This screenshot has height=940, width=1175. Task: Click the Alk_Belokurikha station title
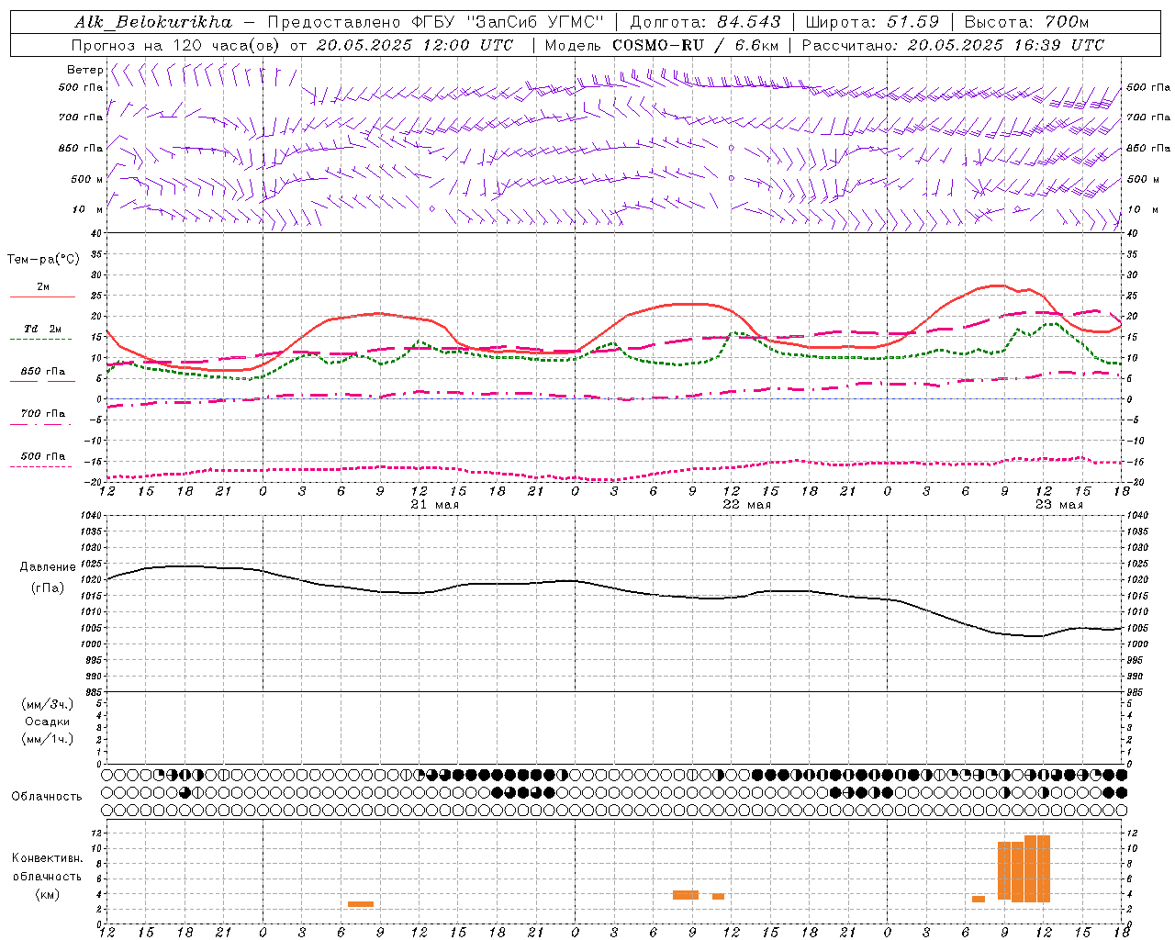pyautogui.click(x=153, y=22)
